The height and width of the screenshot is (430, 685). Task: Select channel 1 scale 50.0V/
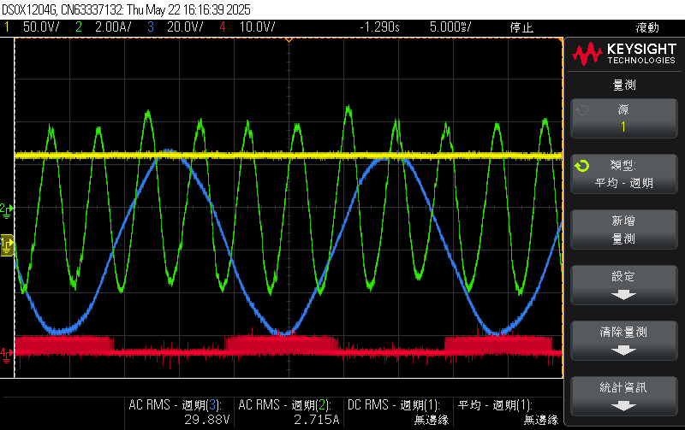coord(41,27)
